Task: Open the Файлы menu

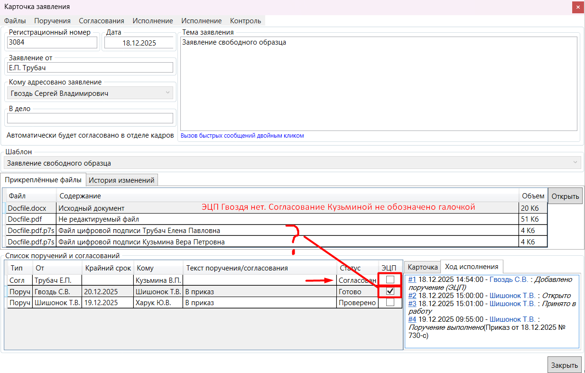Action: tap(15, 20)
